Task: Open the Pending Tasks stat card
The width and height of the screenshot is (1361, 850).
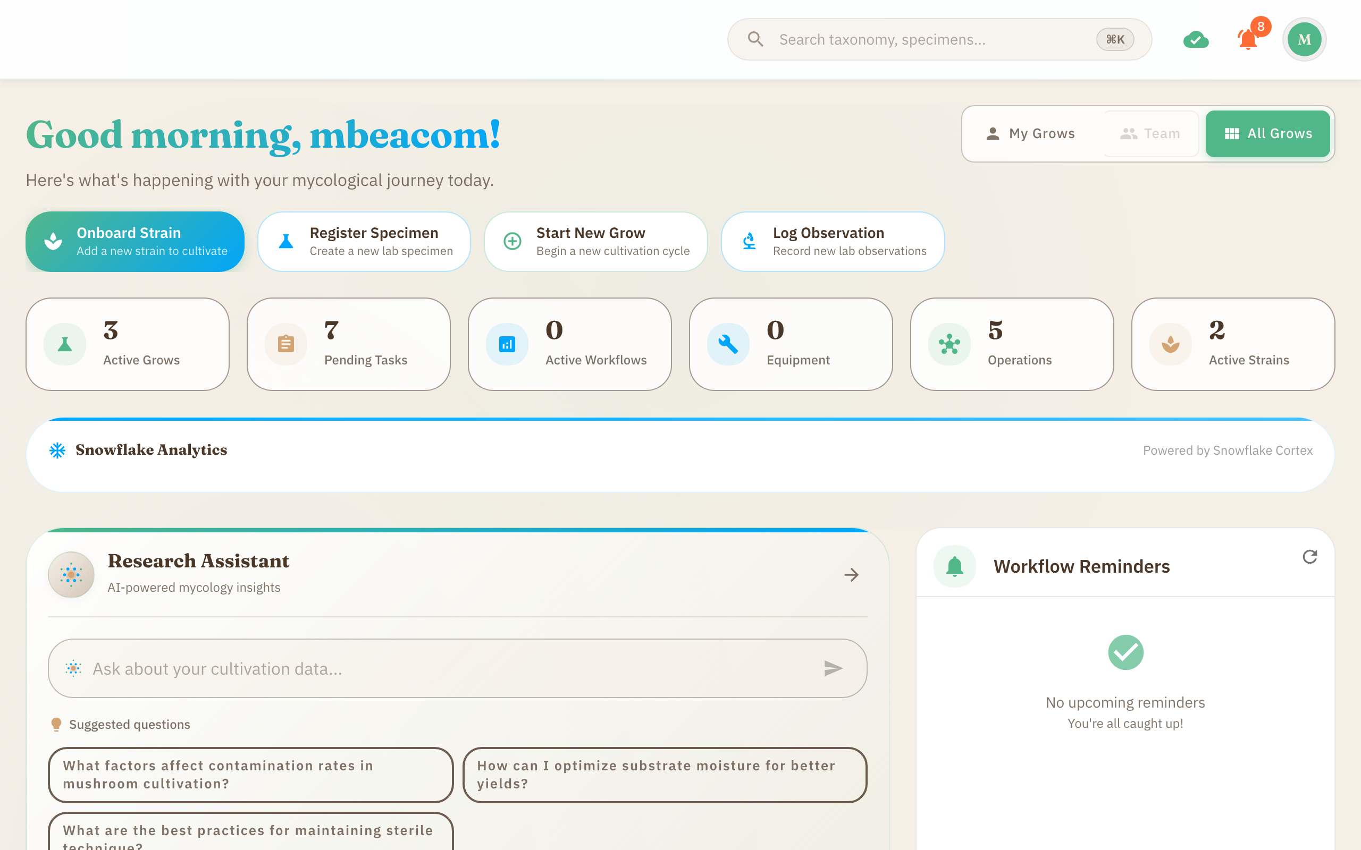Action: 349,344
